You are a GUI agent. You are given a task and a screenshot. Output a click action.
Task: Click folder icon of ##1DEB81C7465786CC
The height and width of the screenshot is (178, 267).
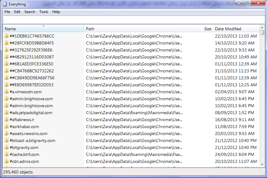coord(6,36)
